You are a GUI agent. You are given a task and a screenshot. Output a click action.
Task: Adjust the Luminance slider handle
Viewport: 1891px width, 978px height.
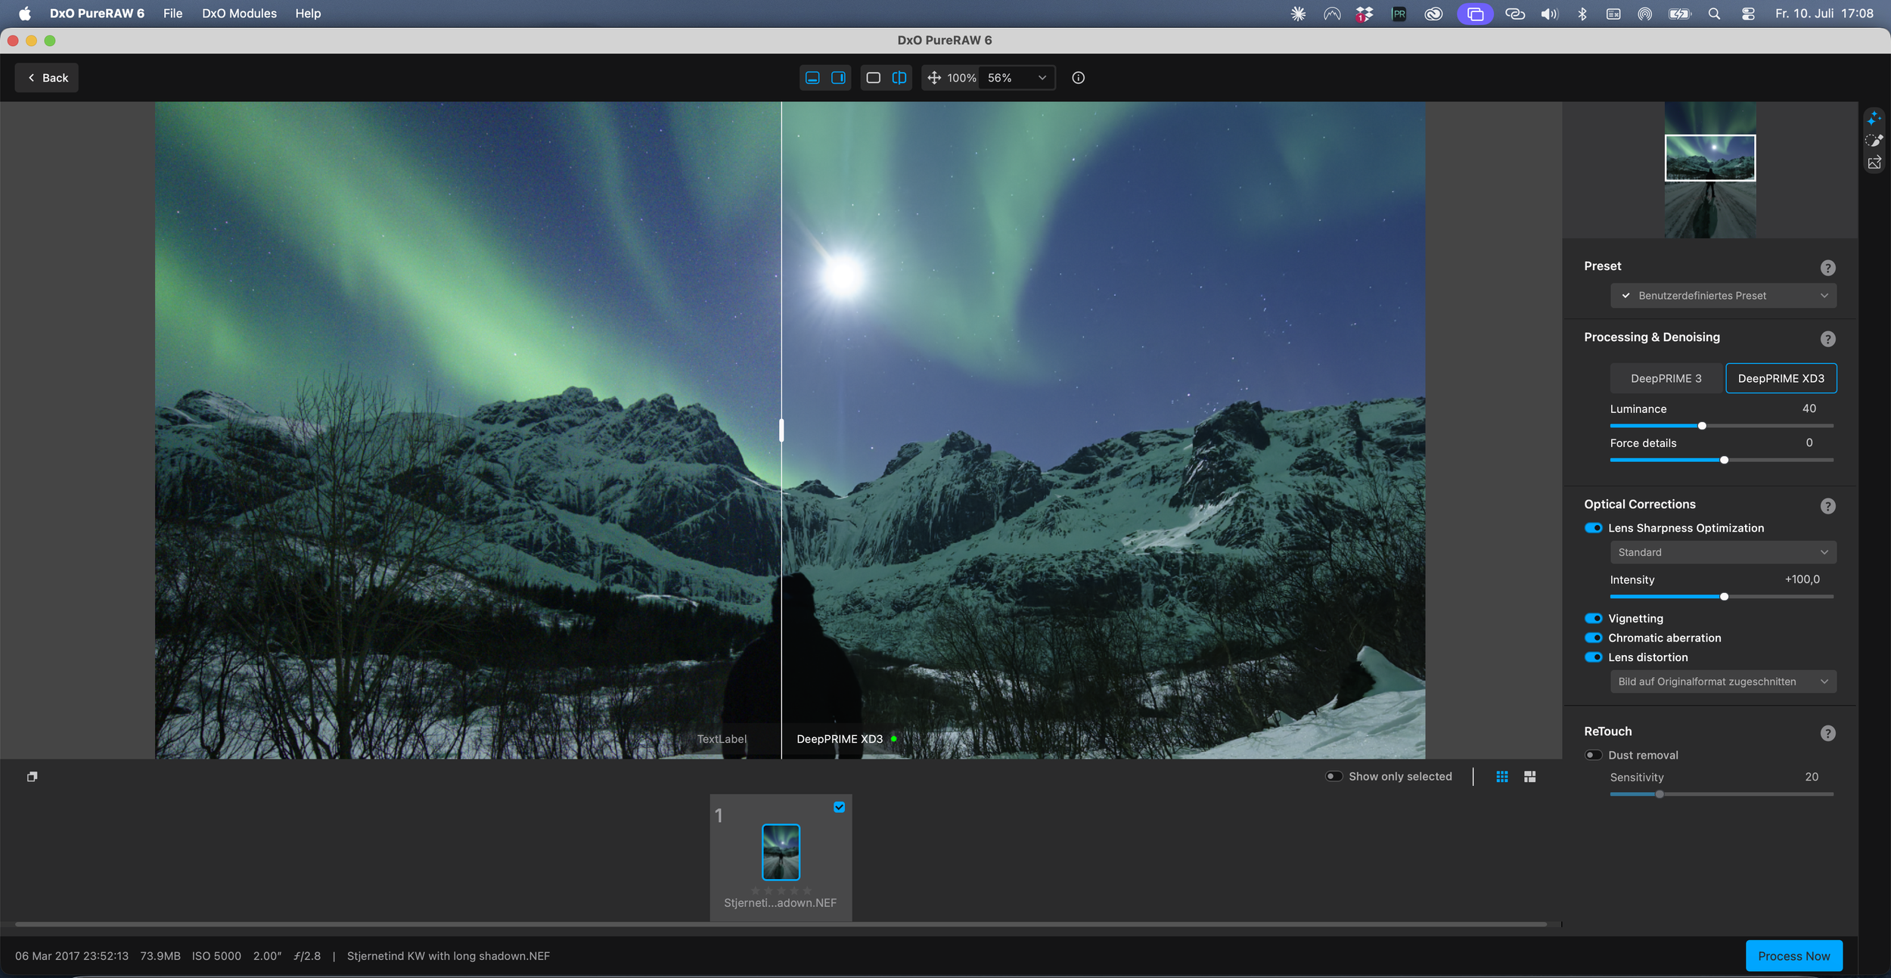coord(1702,426)
